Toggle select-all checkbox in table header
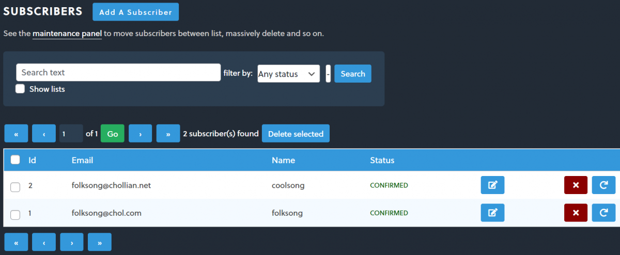This screenshot has height=255, width=620. (x=16, y=160)
